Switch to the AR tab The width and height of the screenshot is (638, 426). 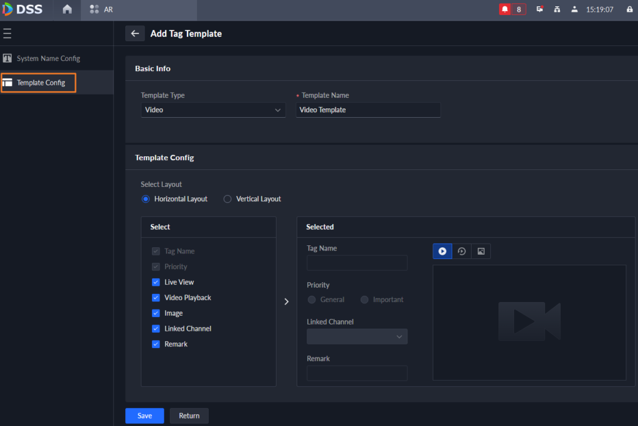(x=102, y=9)
